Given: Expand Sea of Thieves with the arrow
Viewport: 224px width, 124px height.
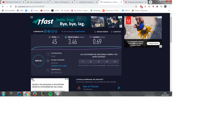Looking at the screenshot, I should [x=119, y=88].
